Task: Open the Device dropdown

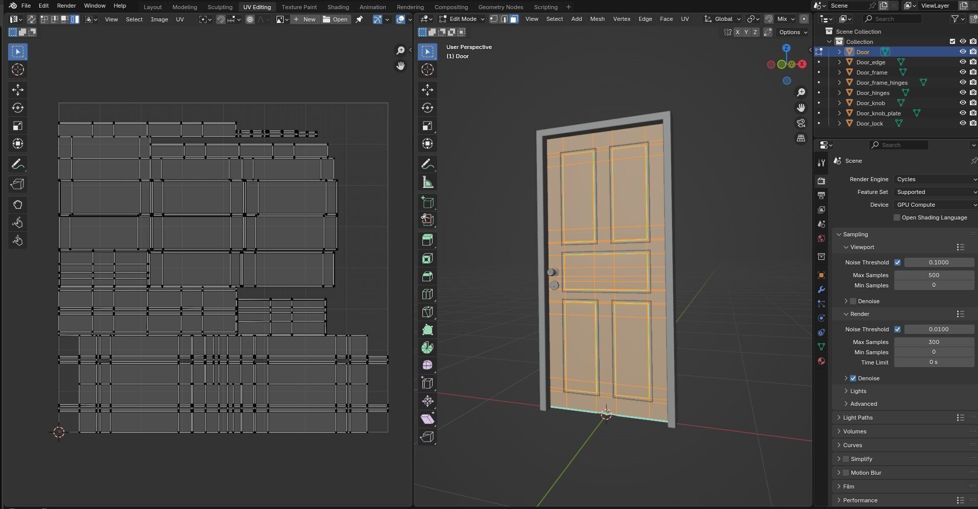Action: coord(935,205)
